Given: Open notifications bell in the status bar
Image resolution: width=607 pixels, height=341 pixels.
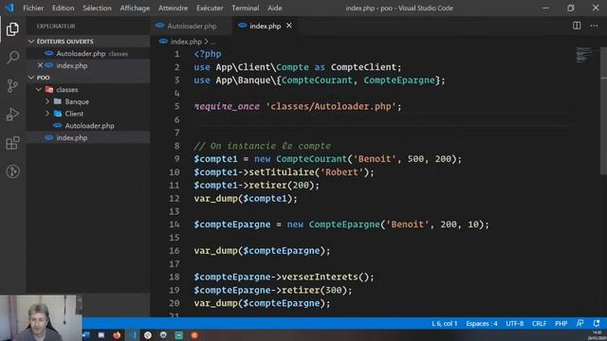Looking at the screenshot, I should pyautogui.click(x=597, y=323).
